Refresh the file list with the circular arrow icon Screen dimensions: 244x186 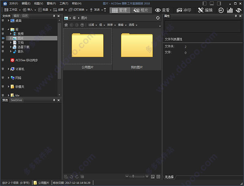158,18
